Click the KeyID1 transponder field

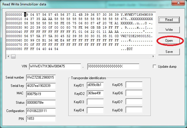(x=95, y=85)
